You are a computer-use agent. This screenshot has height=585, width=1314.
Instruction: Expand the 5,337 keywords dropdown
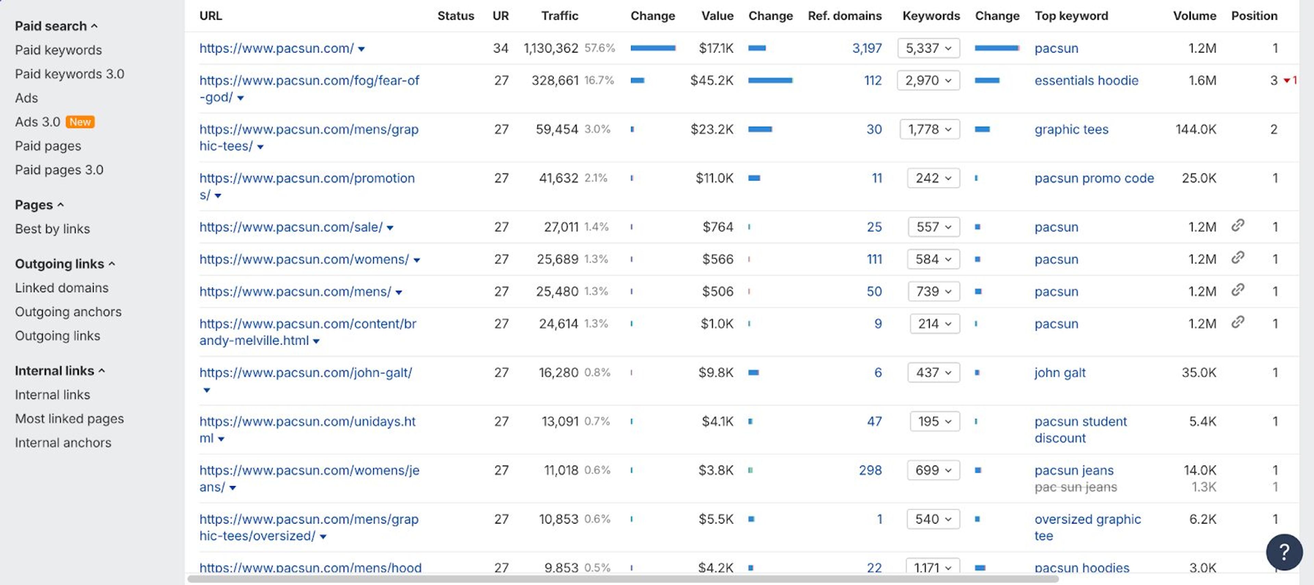pos(928,48)
